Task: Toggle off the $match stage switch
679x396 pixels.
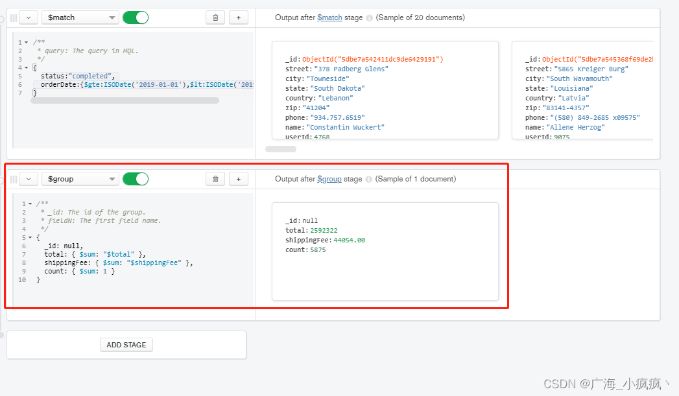Action: [x=136, y=17]
